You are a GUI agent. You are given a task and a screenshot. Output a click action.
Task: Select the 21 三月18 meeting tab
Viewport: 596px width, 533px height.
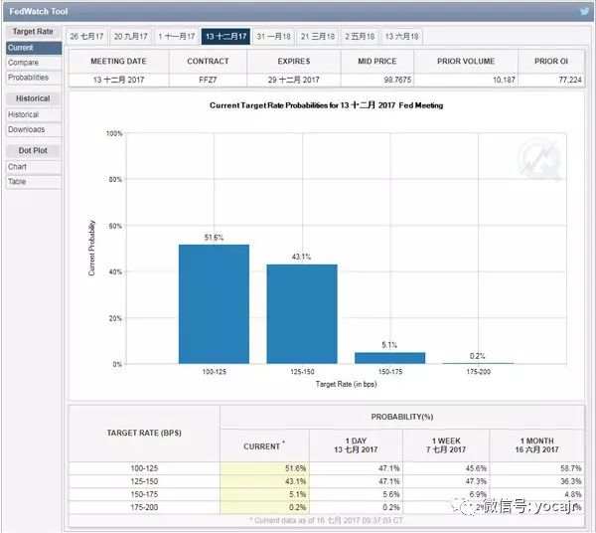[x=318, y=37]
